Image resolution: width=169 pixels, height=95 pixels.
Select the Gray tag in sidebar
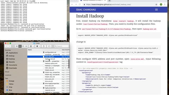(x=9, y=87)
